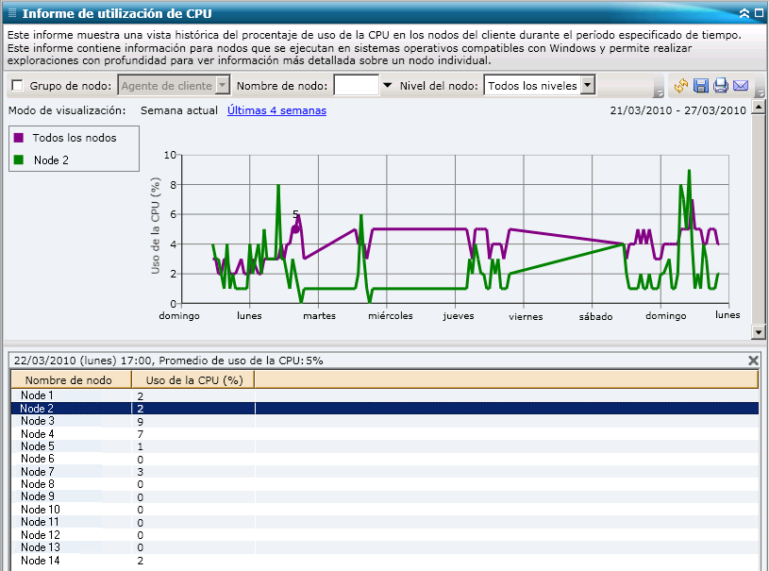
Task: Close the node details panel with the X
Action: pos(753,361)
